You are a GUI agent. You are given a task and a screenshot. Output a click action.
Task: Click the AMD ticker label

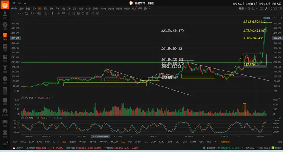(x=14, y=8)
